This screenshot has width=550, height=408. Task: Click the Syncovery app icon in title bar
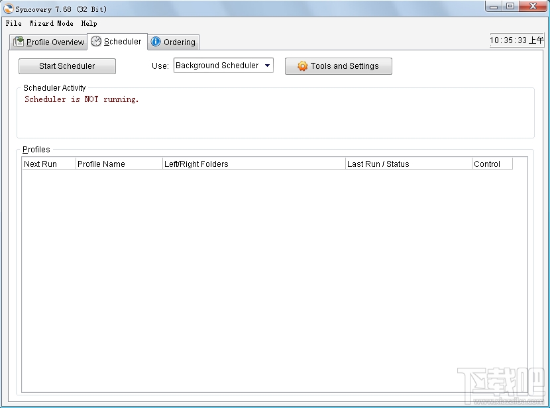pyautogui.click(x=9, y=9)
